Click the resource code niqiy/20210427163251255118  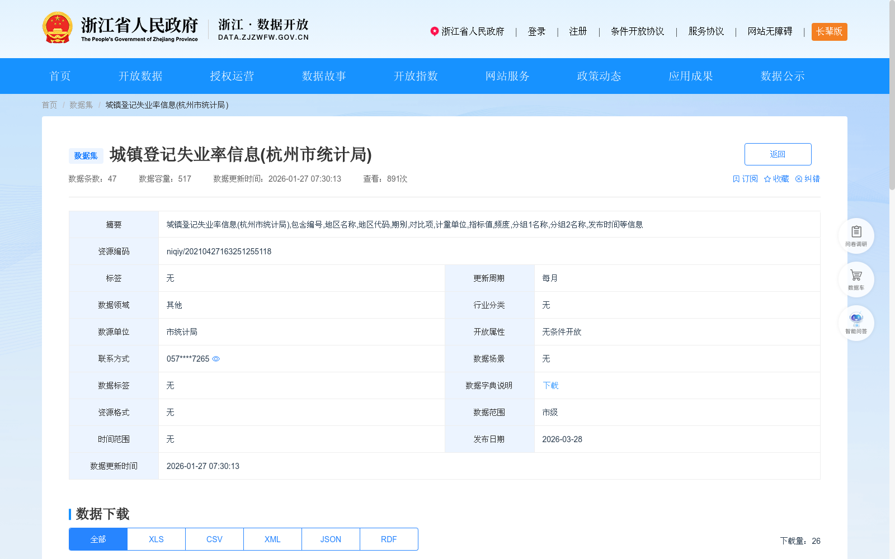click(219, 252)
